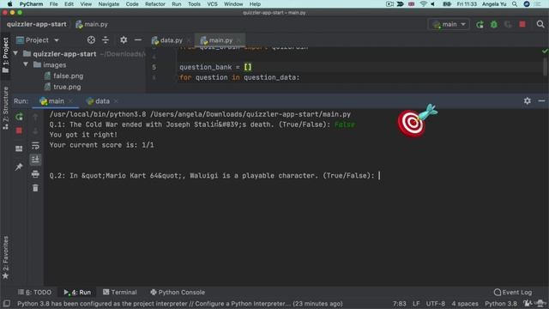Toggle the Project side tool window
Viewport: 549px width, 309px height.
point(6,55)
